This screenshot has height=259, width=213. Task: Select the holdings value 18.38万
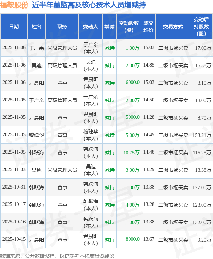click(203, 170)
